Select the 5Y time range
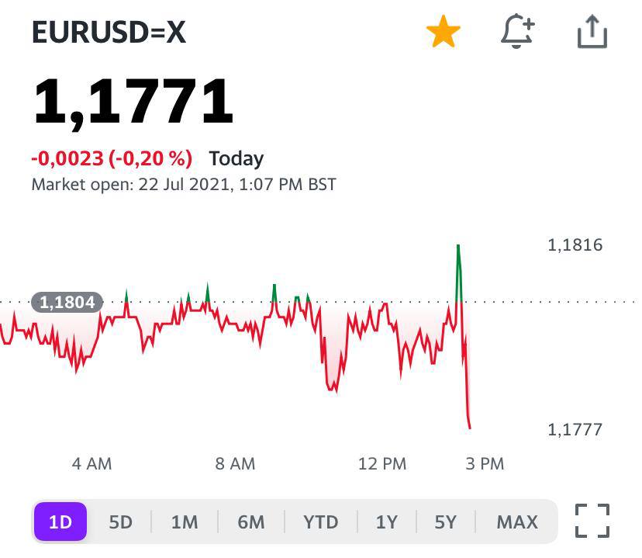642x558 pixels. coord(445,522)
